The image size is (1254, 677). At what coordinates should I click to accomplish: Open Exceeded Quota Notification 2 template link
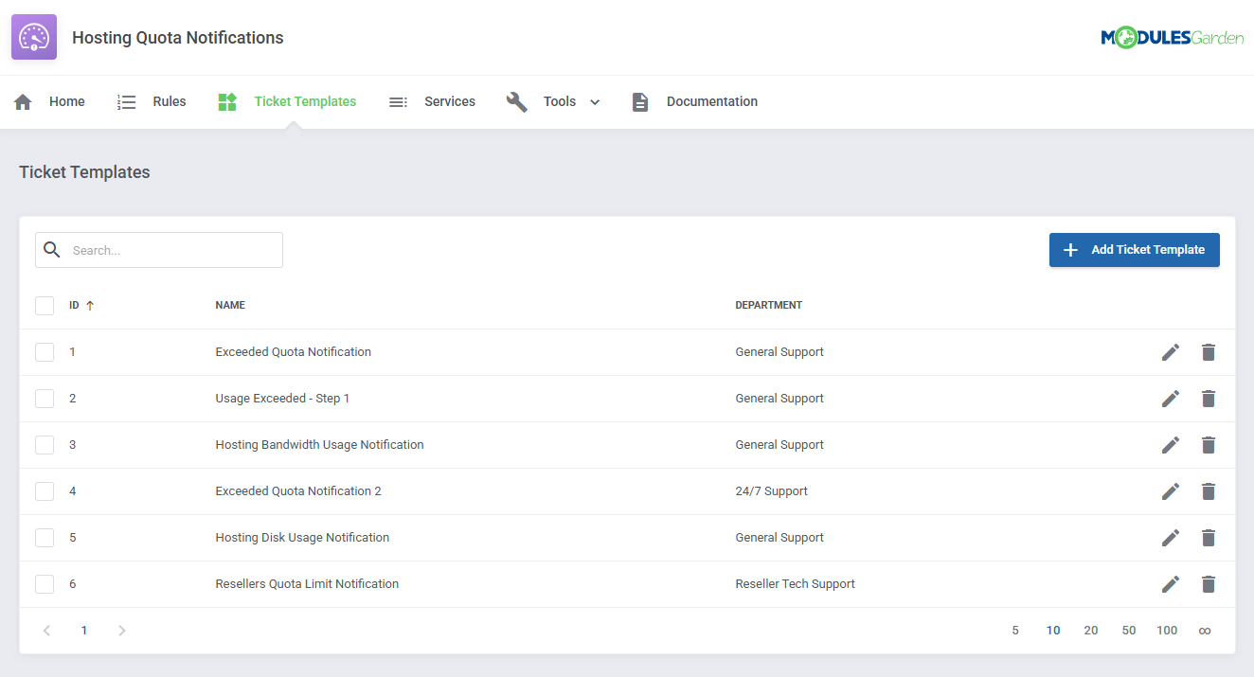297,490
